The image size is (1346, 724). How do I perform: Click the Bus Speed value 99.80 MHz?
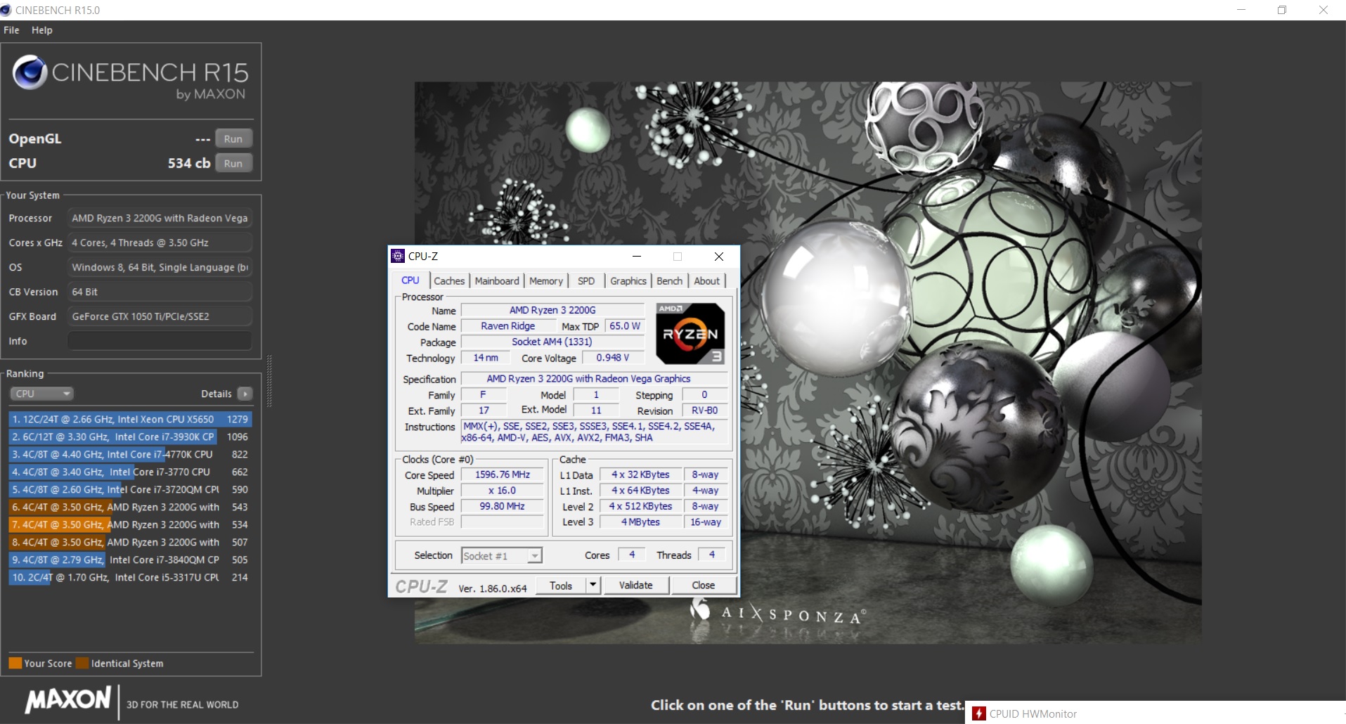tap(503, 506)
